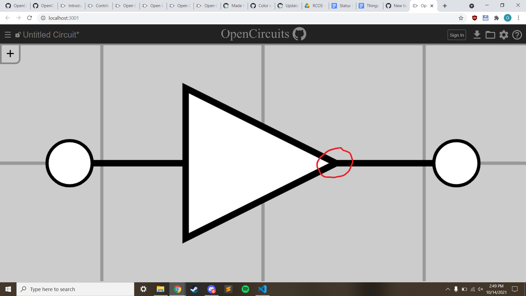Open the OpenCircuits help menu
526x296 pixels.
pos(517,35)
